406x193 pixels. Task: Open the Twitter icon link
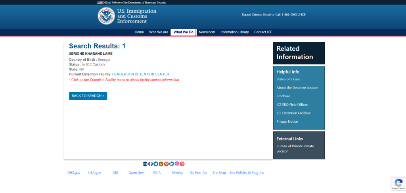coord(156,164)
